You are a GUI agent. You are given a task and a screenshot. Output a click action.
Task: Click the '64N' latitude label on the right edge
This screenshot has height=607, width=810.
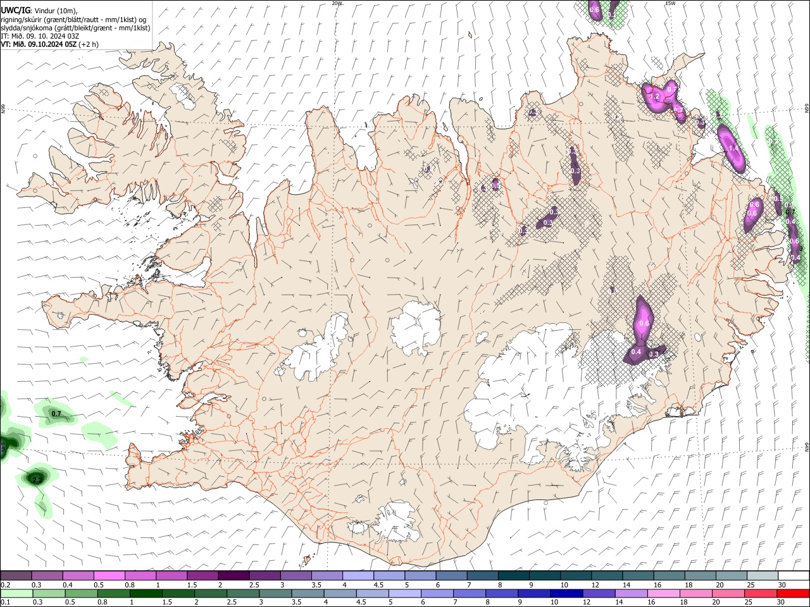[807, 446]
